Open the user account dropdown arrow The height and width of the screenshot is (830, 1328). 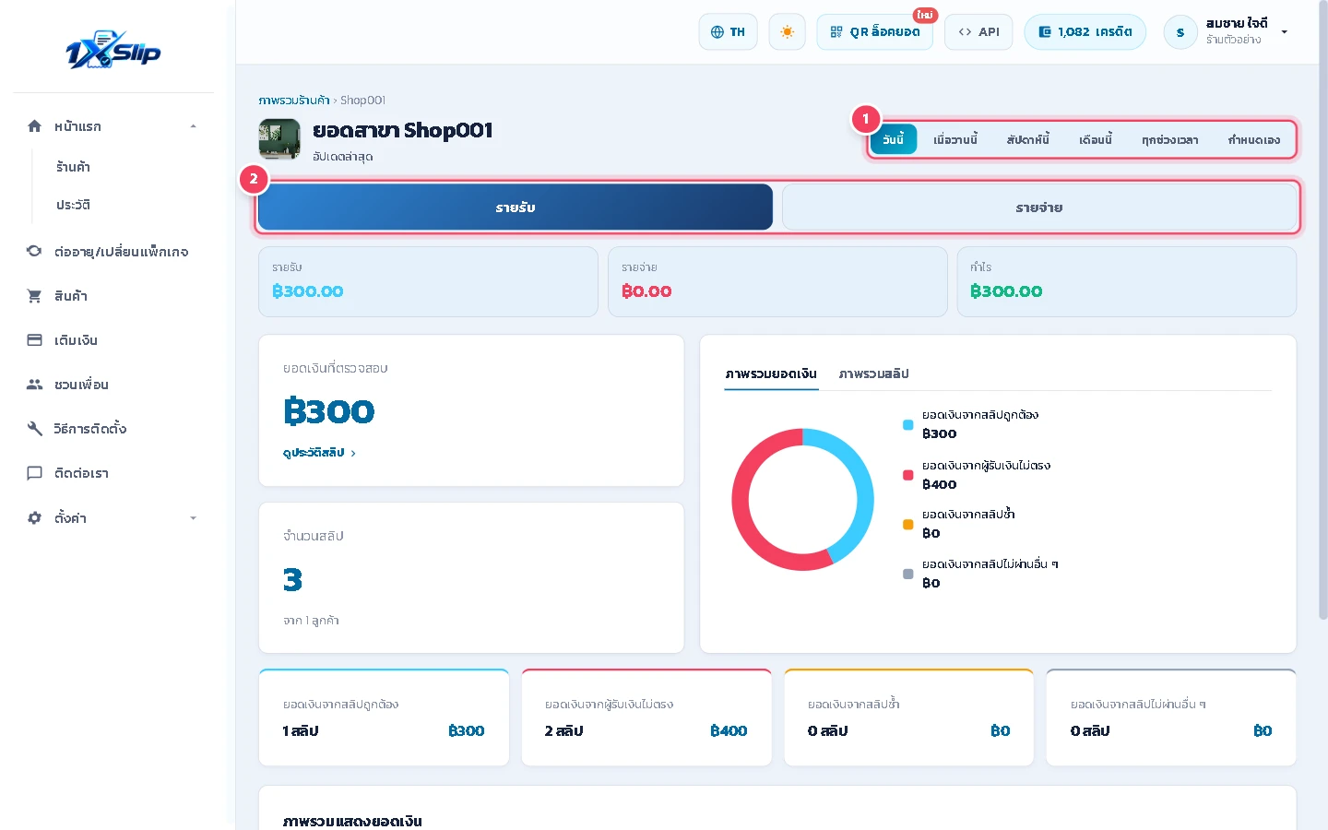pos(1284,32)
